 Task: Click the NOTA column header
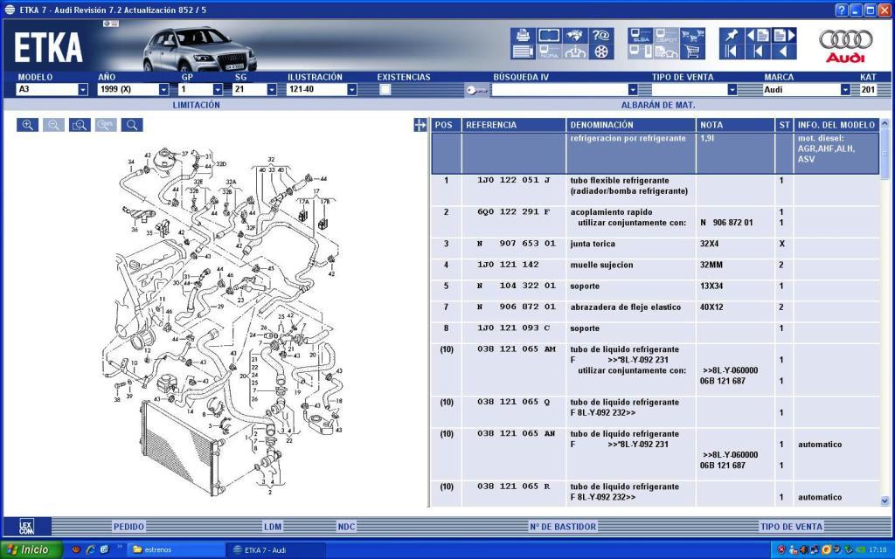(x=735, y=125)
